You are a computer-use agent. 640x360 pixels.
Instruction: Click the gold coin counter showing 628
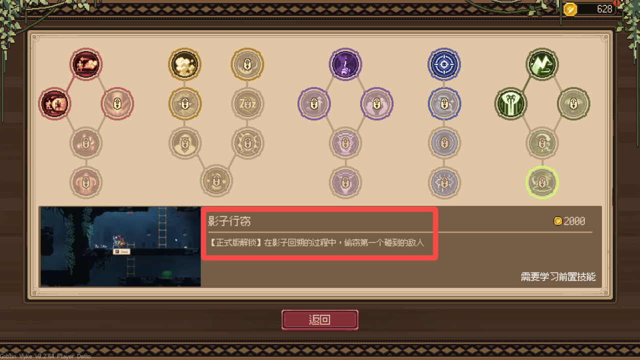pyautogui.click(x=590, y=8)
